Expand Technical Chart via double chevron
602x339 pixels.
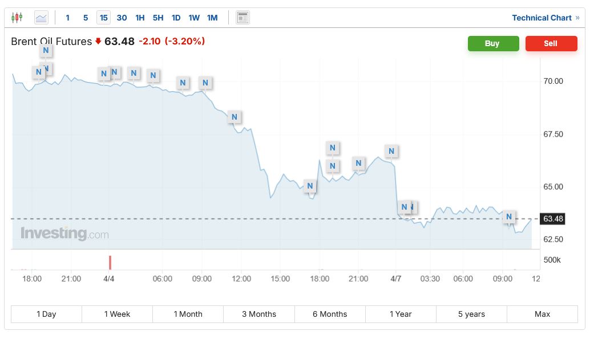577,18
